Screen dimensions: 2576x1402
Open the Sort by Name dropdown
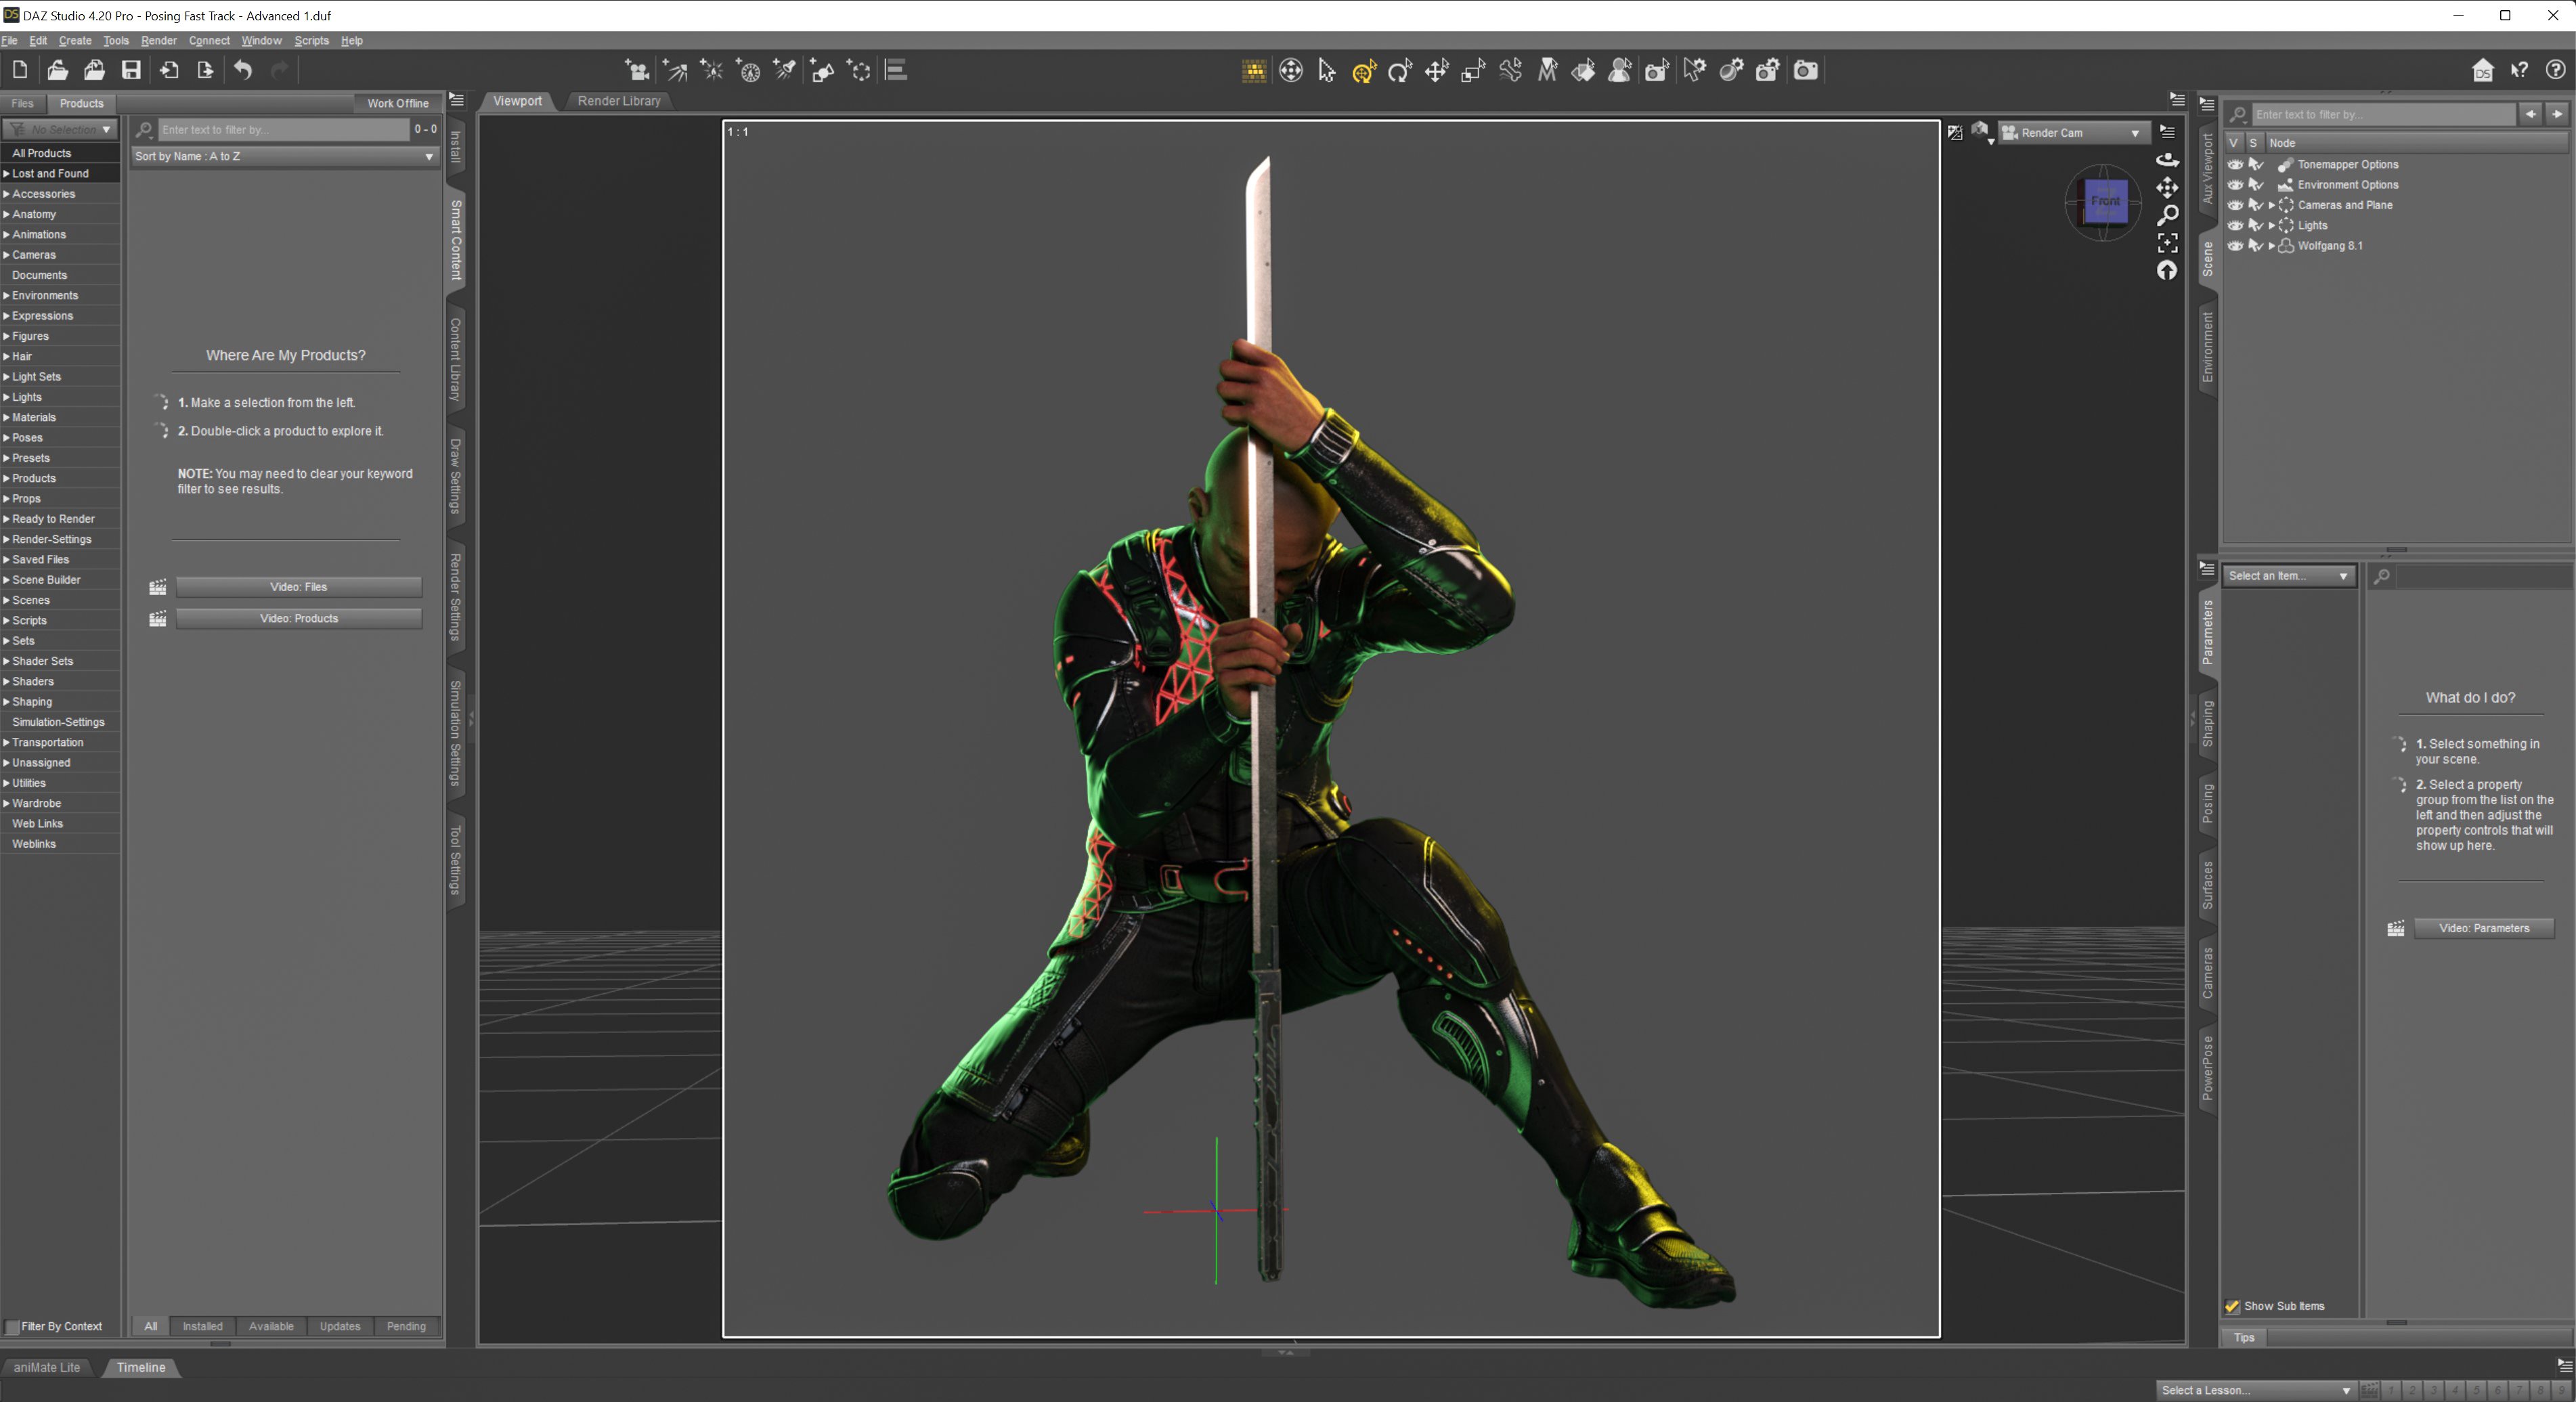285,156
